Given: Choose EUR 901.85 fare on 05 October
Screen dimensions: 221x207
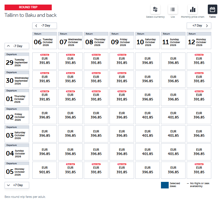Looking at the screenshot, I should pyautogui.click(x=45, y=170).
